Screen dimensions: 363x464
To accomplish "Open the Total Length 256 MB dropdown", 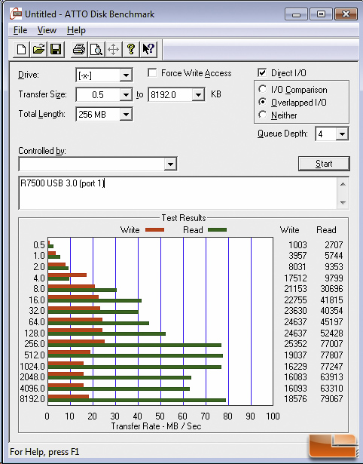I will (126, 114).
